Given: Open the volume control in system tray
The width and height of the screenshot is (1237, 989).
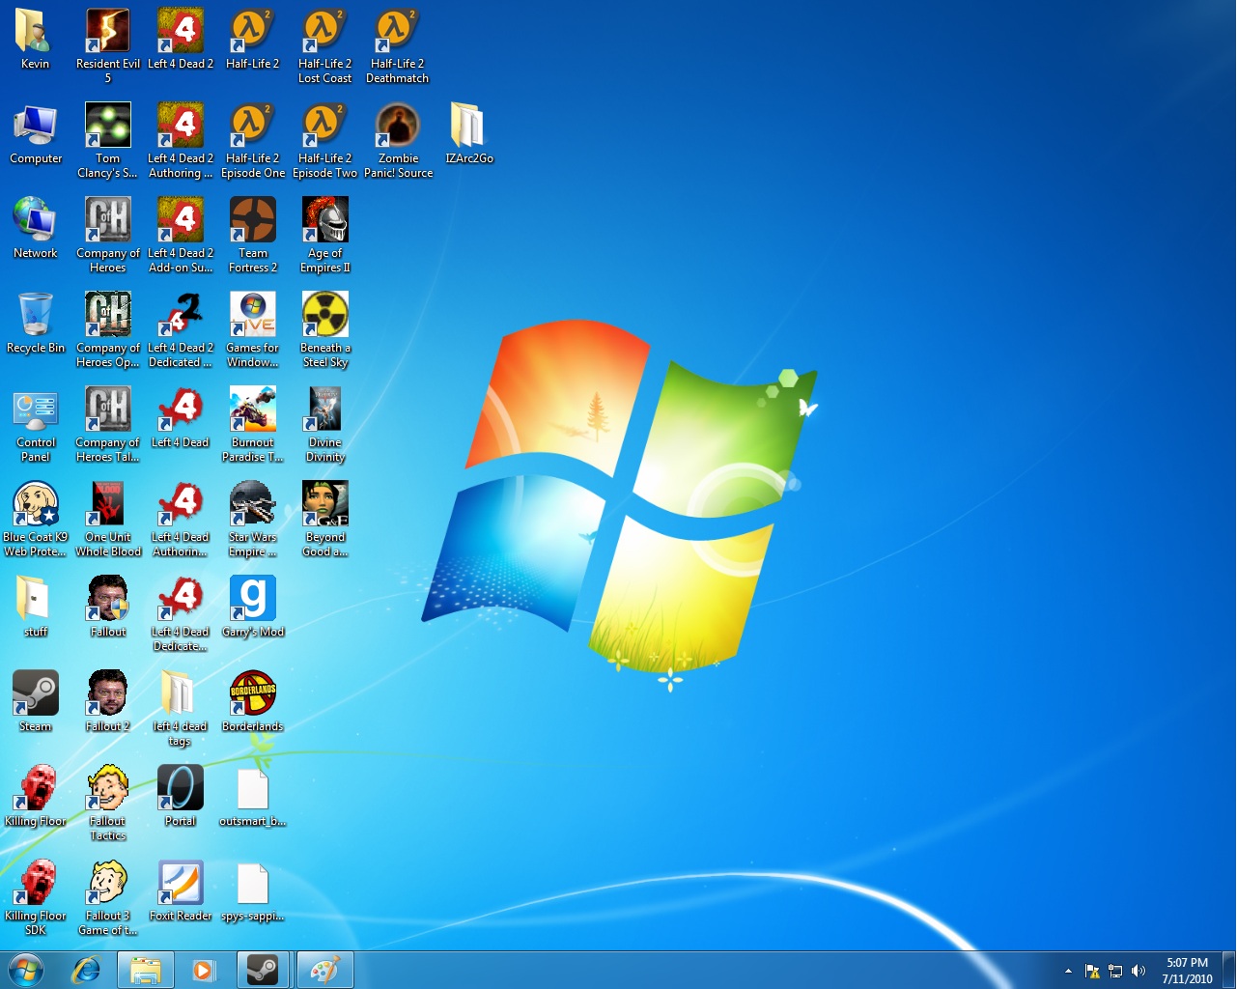Looking at the screenshot, I should 1139,971.
